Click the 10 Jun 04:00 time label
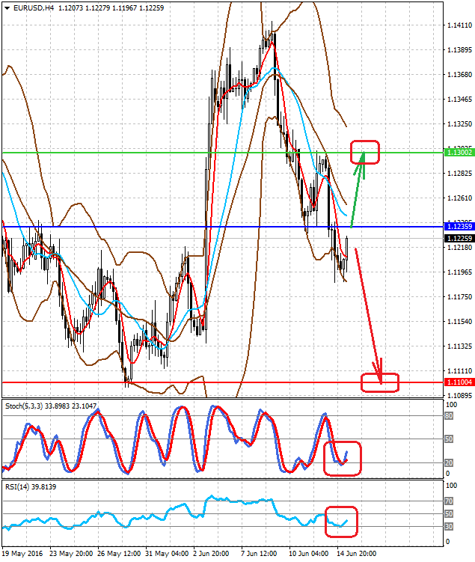475x562 pixels. coord(308,554)
